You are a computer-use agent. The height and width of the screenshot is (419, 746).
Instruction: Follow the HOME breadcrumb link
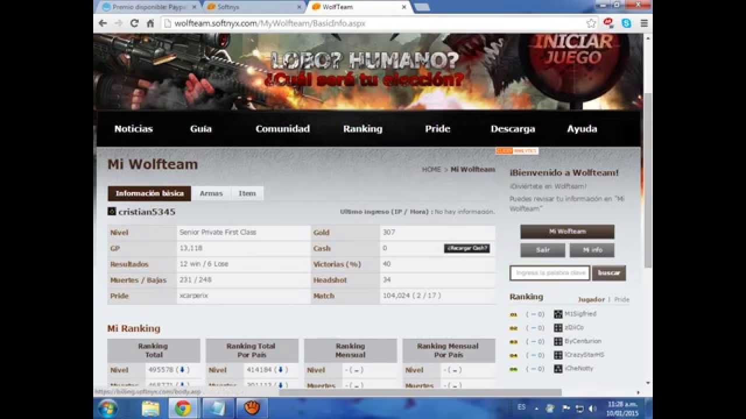point(431,169)
